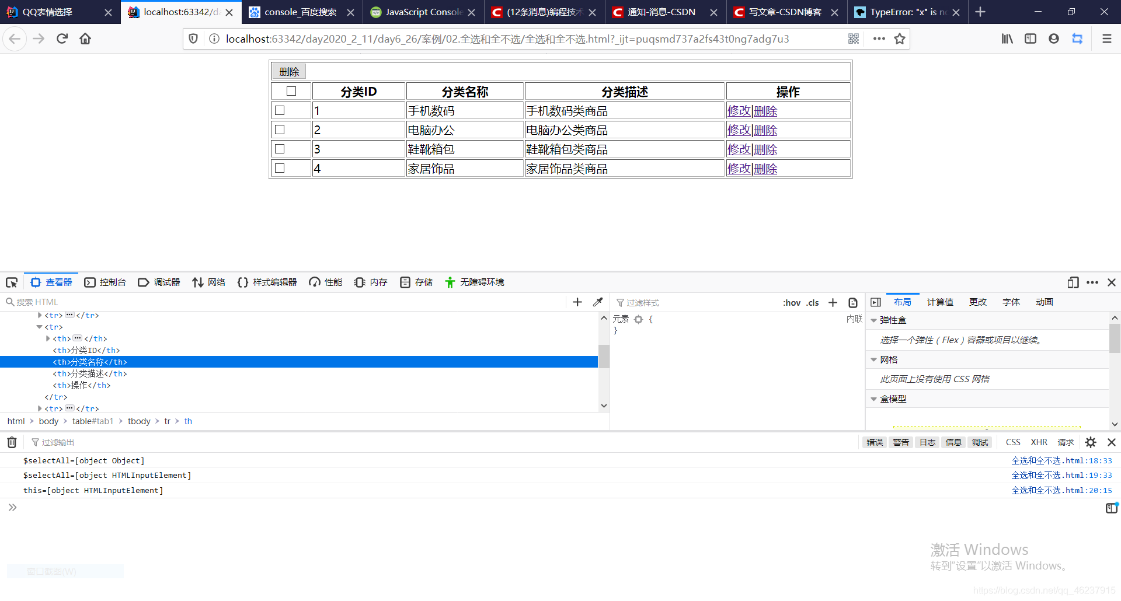Add a new CSS rule
This screenshot has height=601, width=1121.
tap(833, 302)
